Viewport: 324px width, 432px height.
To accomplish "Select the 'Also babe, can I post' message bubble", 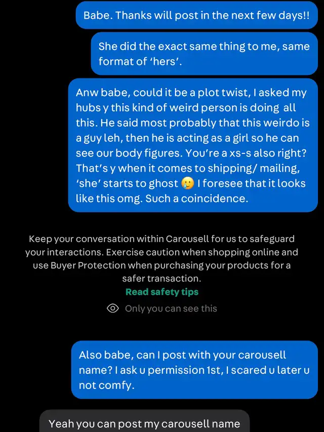I will tap(194, 370).
